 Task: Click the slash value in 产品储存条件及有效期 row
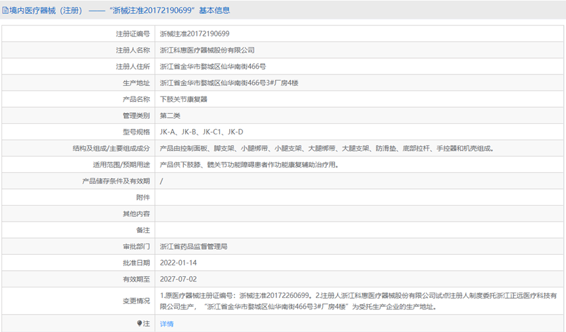pos(161,182)
